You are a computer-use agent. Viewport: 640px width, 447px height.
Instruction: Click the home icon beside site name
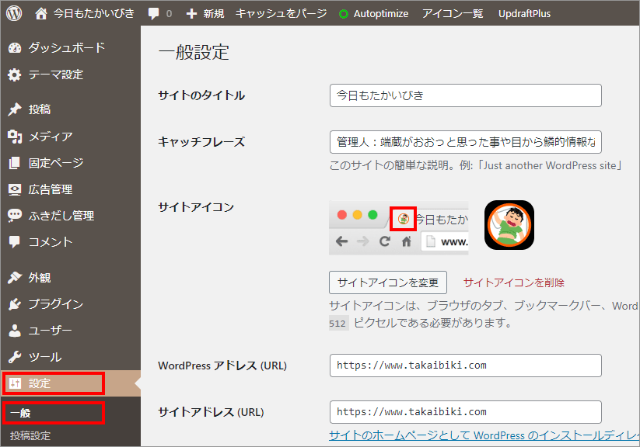[40, 13]
